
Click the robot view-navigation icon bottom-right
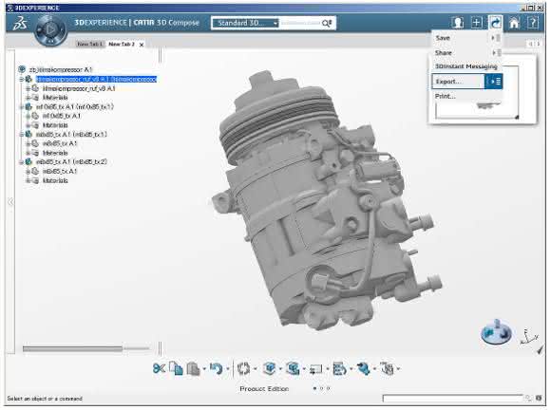tap(496, 332)
